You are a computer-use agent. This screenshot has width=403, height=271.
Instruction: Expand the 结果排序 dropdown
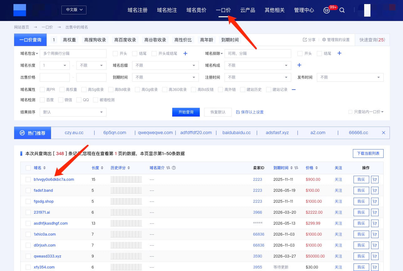coord(73,112)
